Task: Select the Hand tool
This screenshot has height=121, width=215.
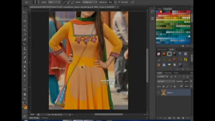Action: [25, 94]
